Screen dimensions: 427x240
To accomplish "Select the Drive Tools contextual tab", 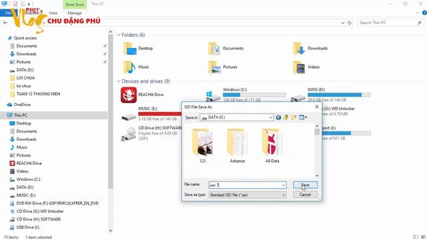I will (x=75, y=5).
